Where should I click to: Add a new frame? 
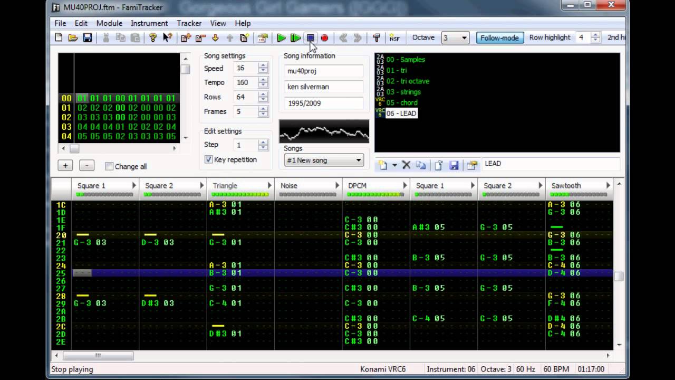pyautogui.click(x=186, y=37)
